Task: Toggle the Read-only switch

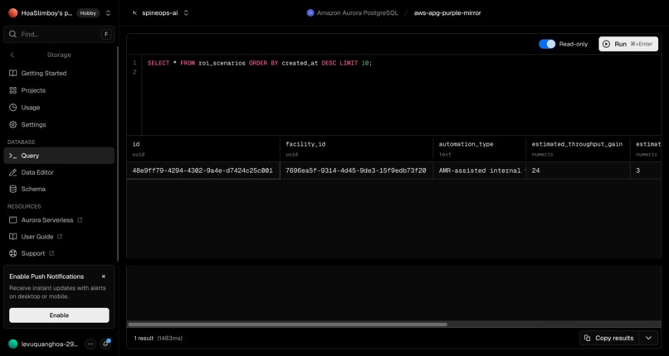Action: click(547, 44)
